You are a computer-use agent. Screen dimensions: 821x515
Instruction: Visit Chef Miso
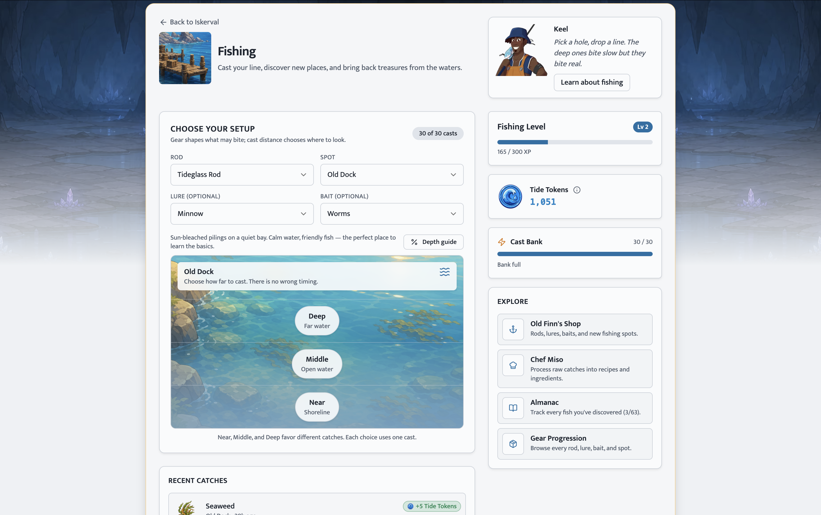click(574, 369)
